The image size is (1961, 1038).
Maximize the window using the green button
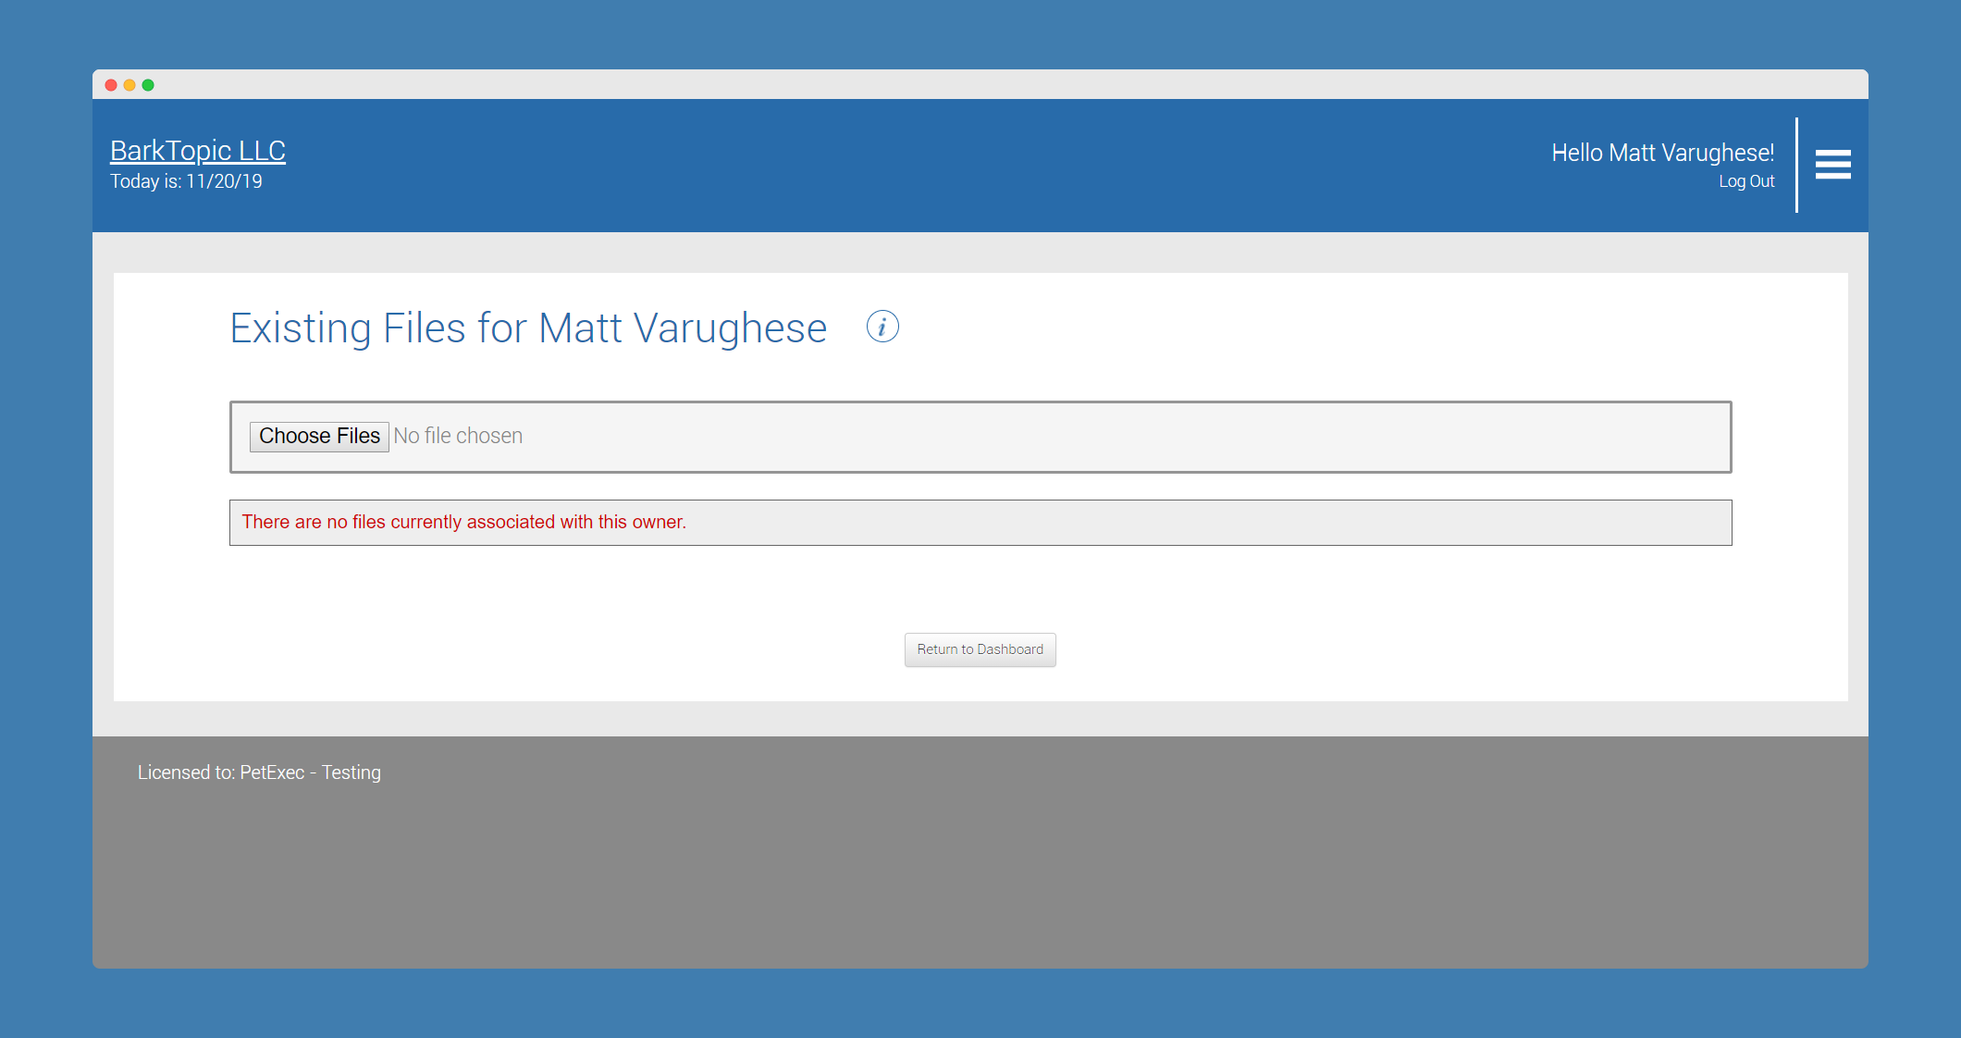pos(148,85)
